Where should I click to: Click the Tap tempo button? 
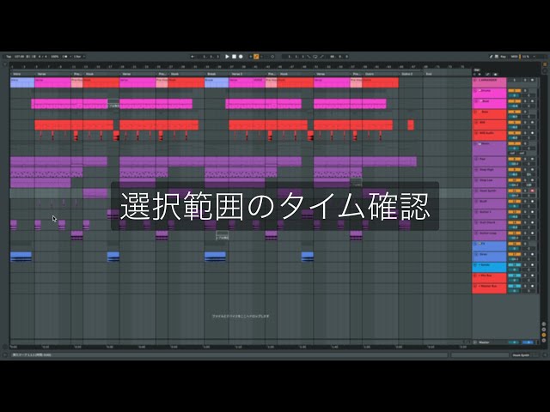coord(9,57)
